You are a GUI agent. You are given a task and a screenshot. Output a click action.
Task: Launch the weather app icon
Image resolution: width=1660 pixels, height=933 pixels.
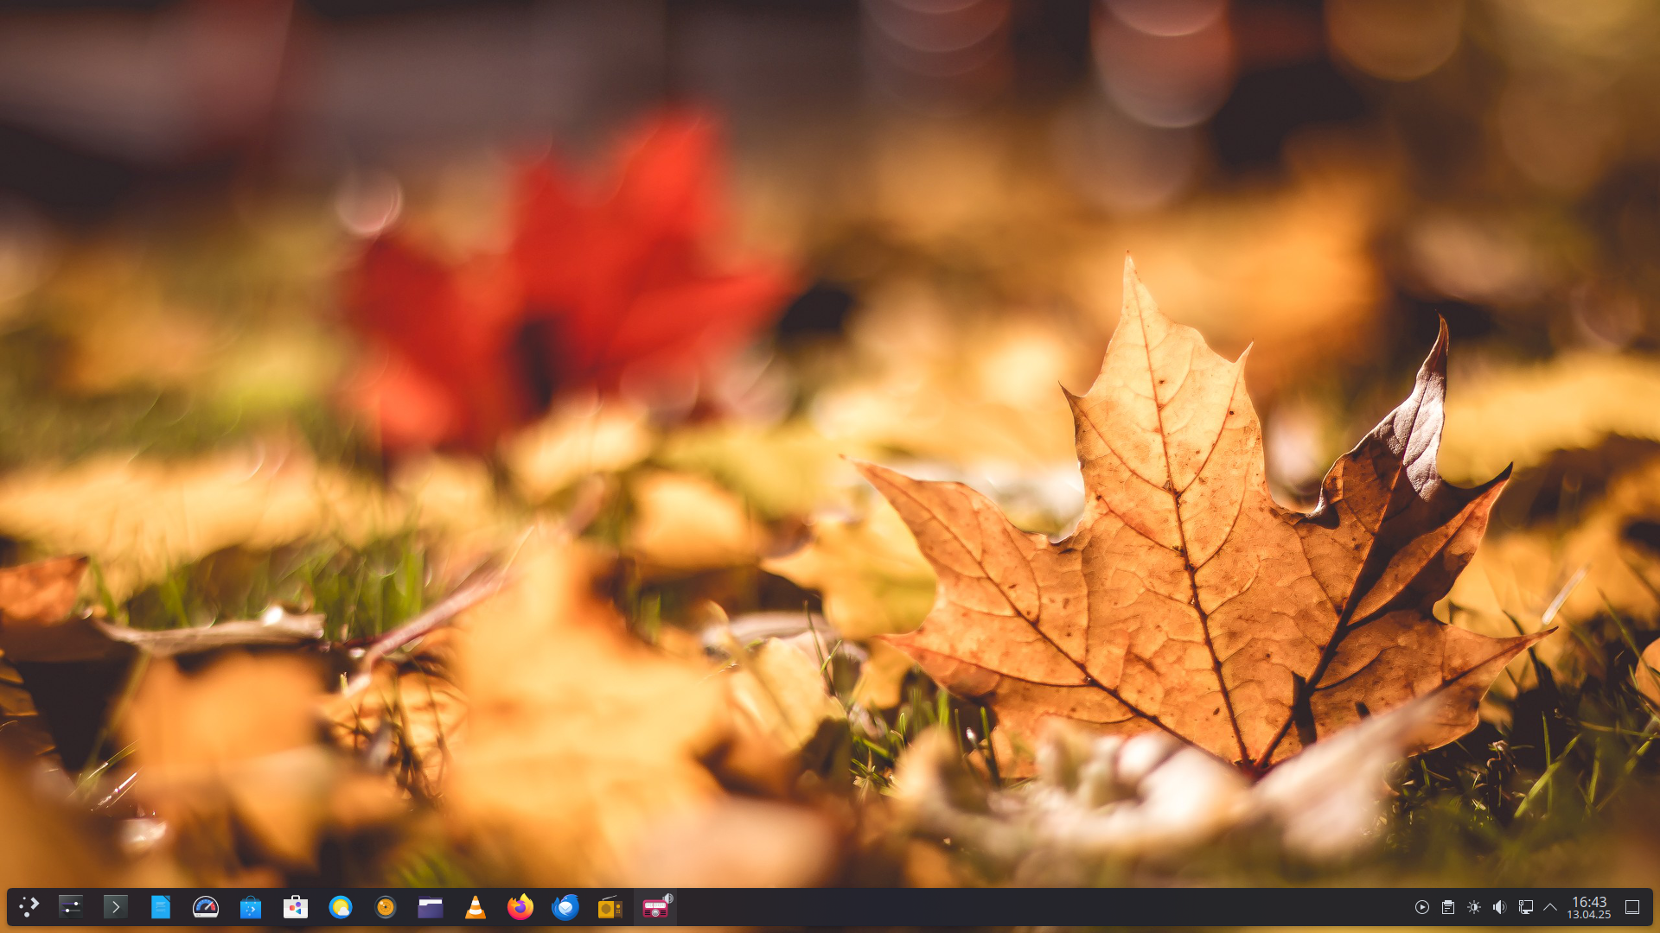pos(341,907)
